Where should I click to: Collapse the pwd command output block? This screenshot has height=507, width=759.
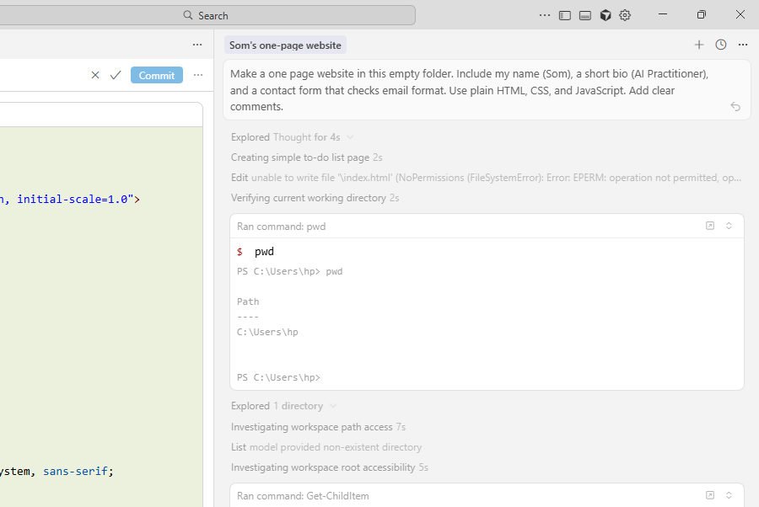click(729, 226)
